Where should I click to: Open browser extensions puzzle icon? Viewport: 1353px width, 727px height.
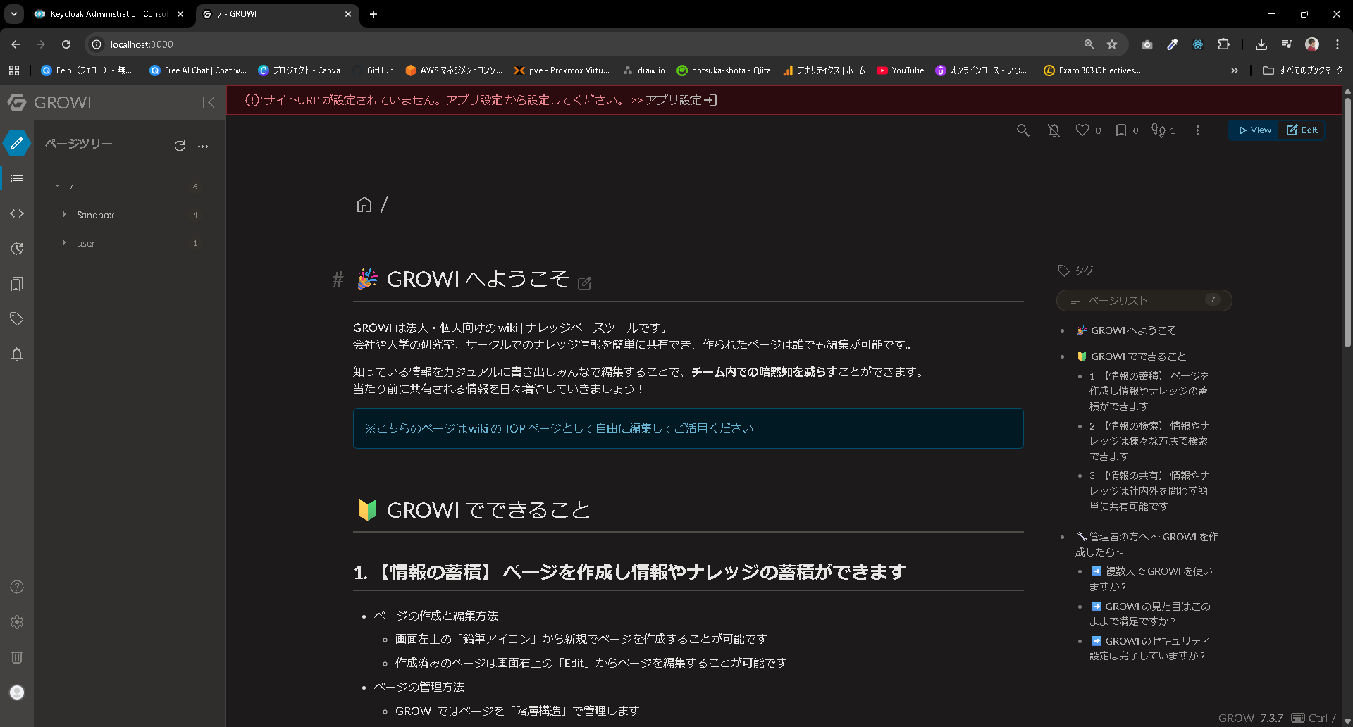click(1224, 44)
